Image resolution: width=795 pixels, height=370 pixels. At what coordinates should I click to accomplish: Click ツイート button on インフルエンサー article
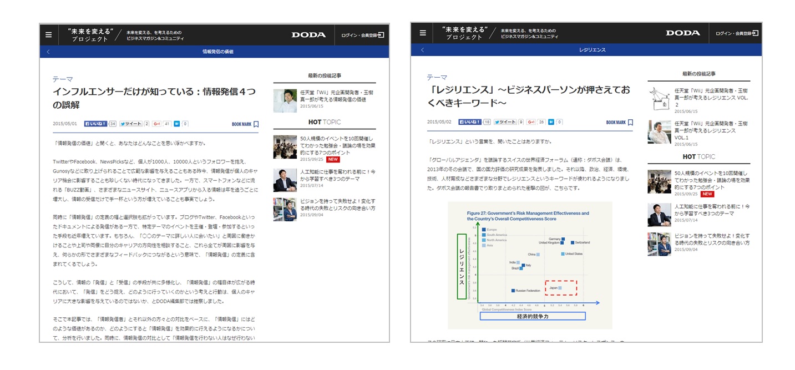pos(131,124)
